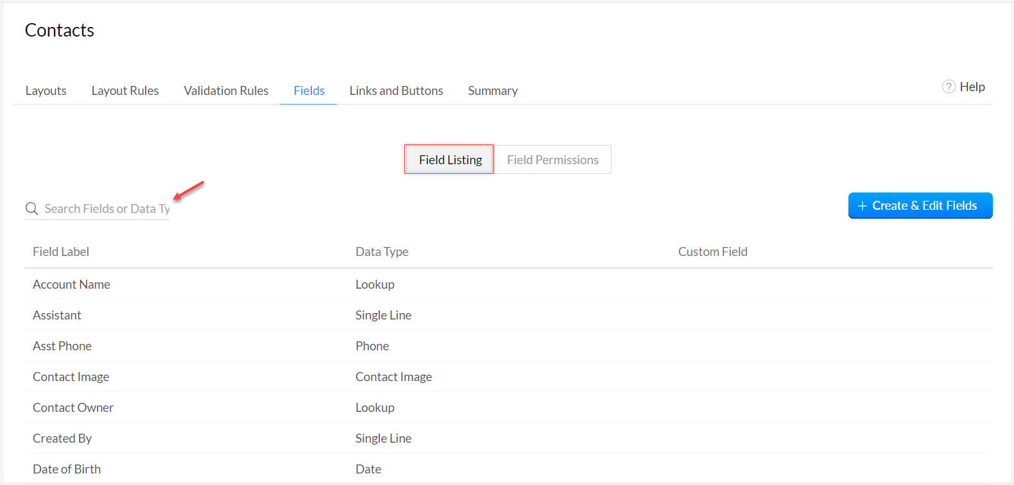Select the Fields tab
The image size is (1014, 485).
click(x=309, y=90)
